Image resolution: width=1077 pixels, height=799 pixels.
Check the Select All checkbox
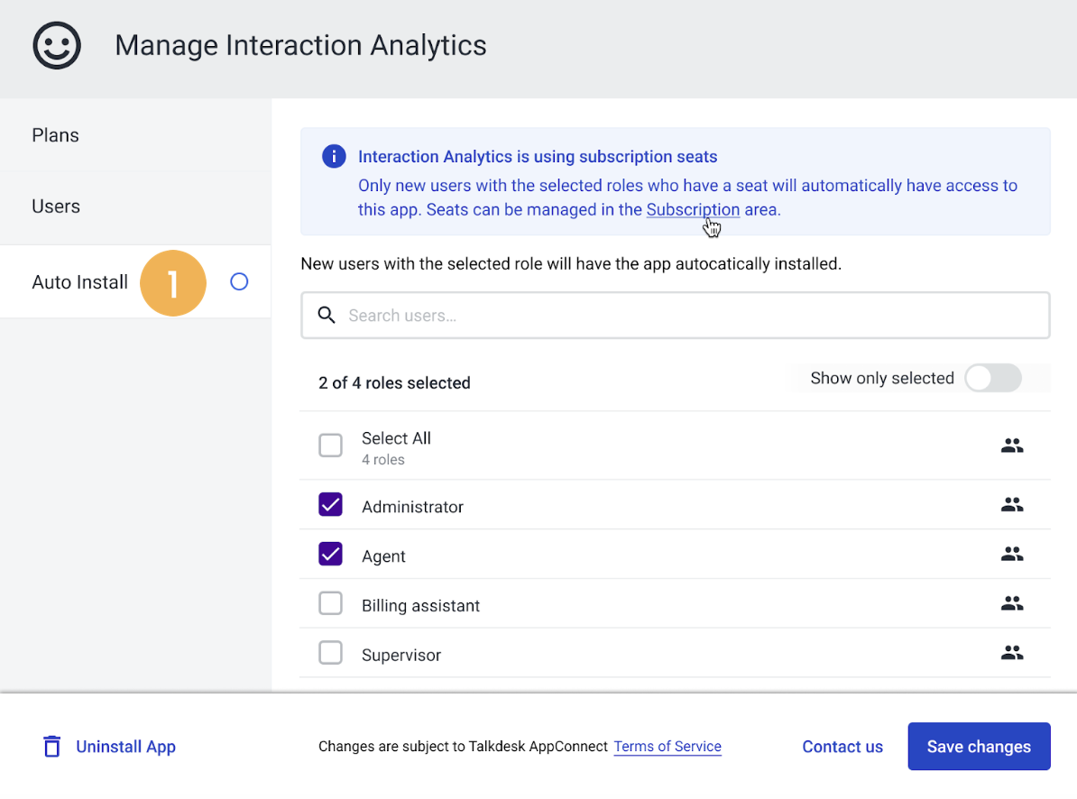point(330,445)
